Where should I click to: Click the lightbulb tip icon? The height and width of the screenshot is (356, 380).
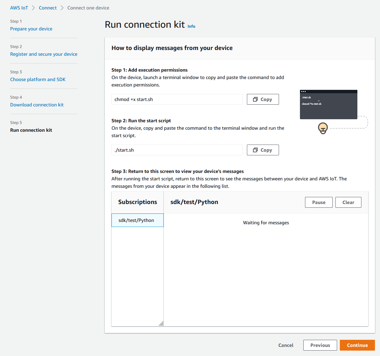coord(323,128)
